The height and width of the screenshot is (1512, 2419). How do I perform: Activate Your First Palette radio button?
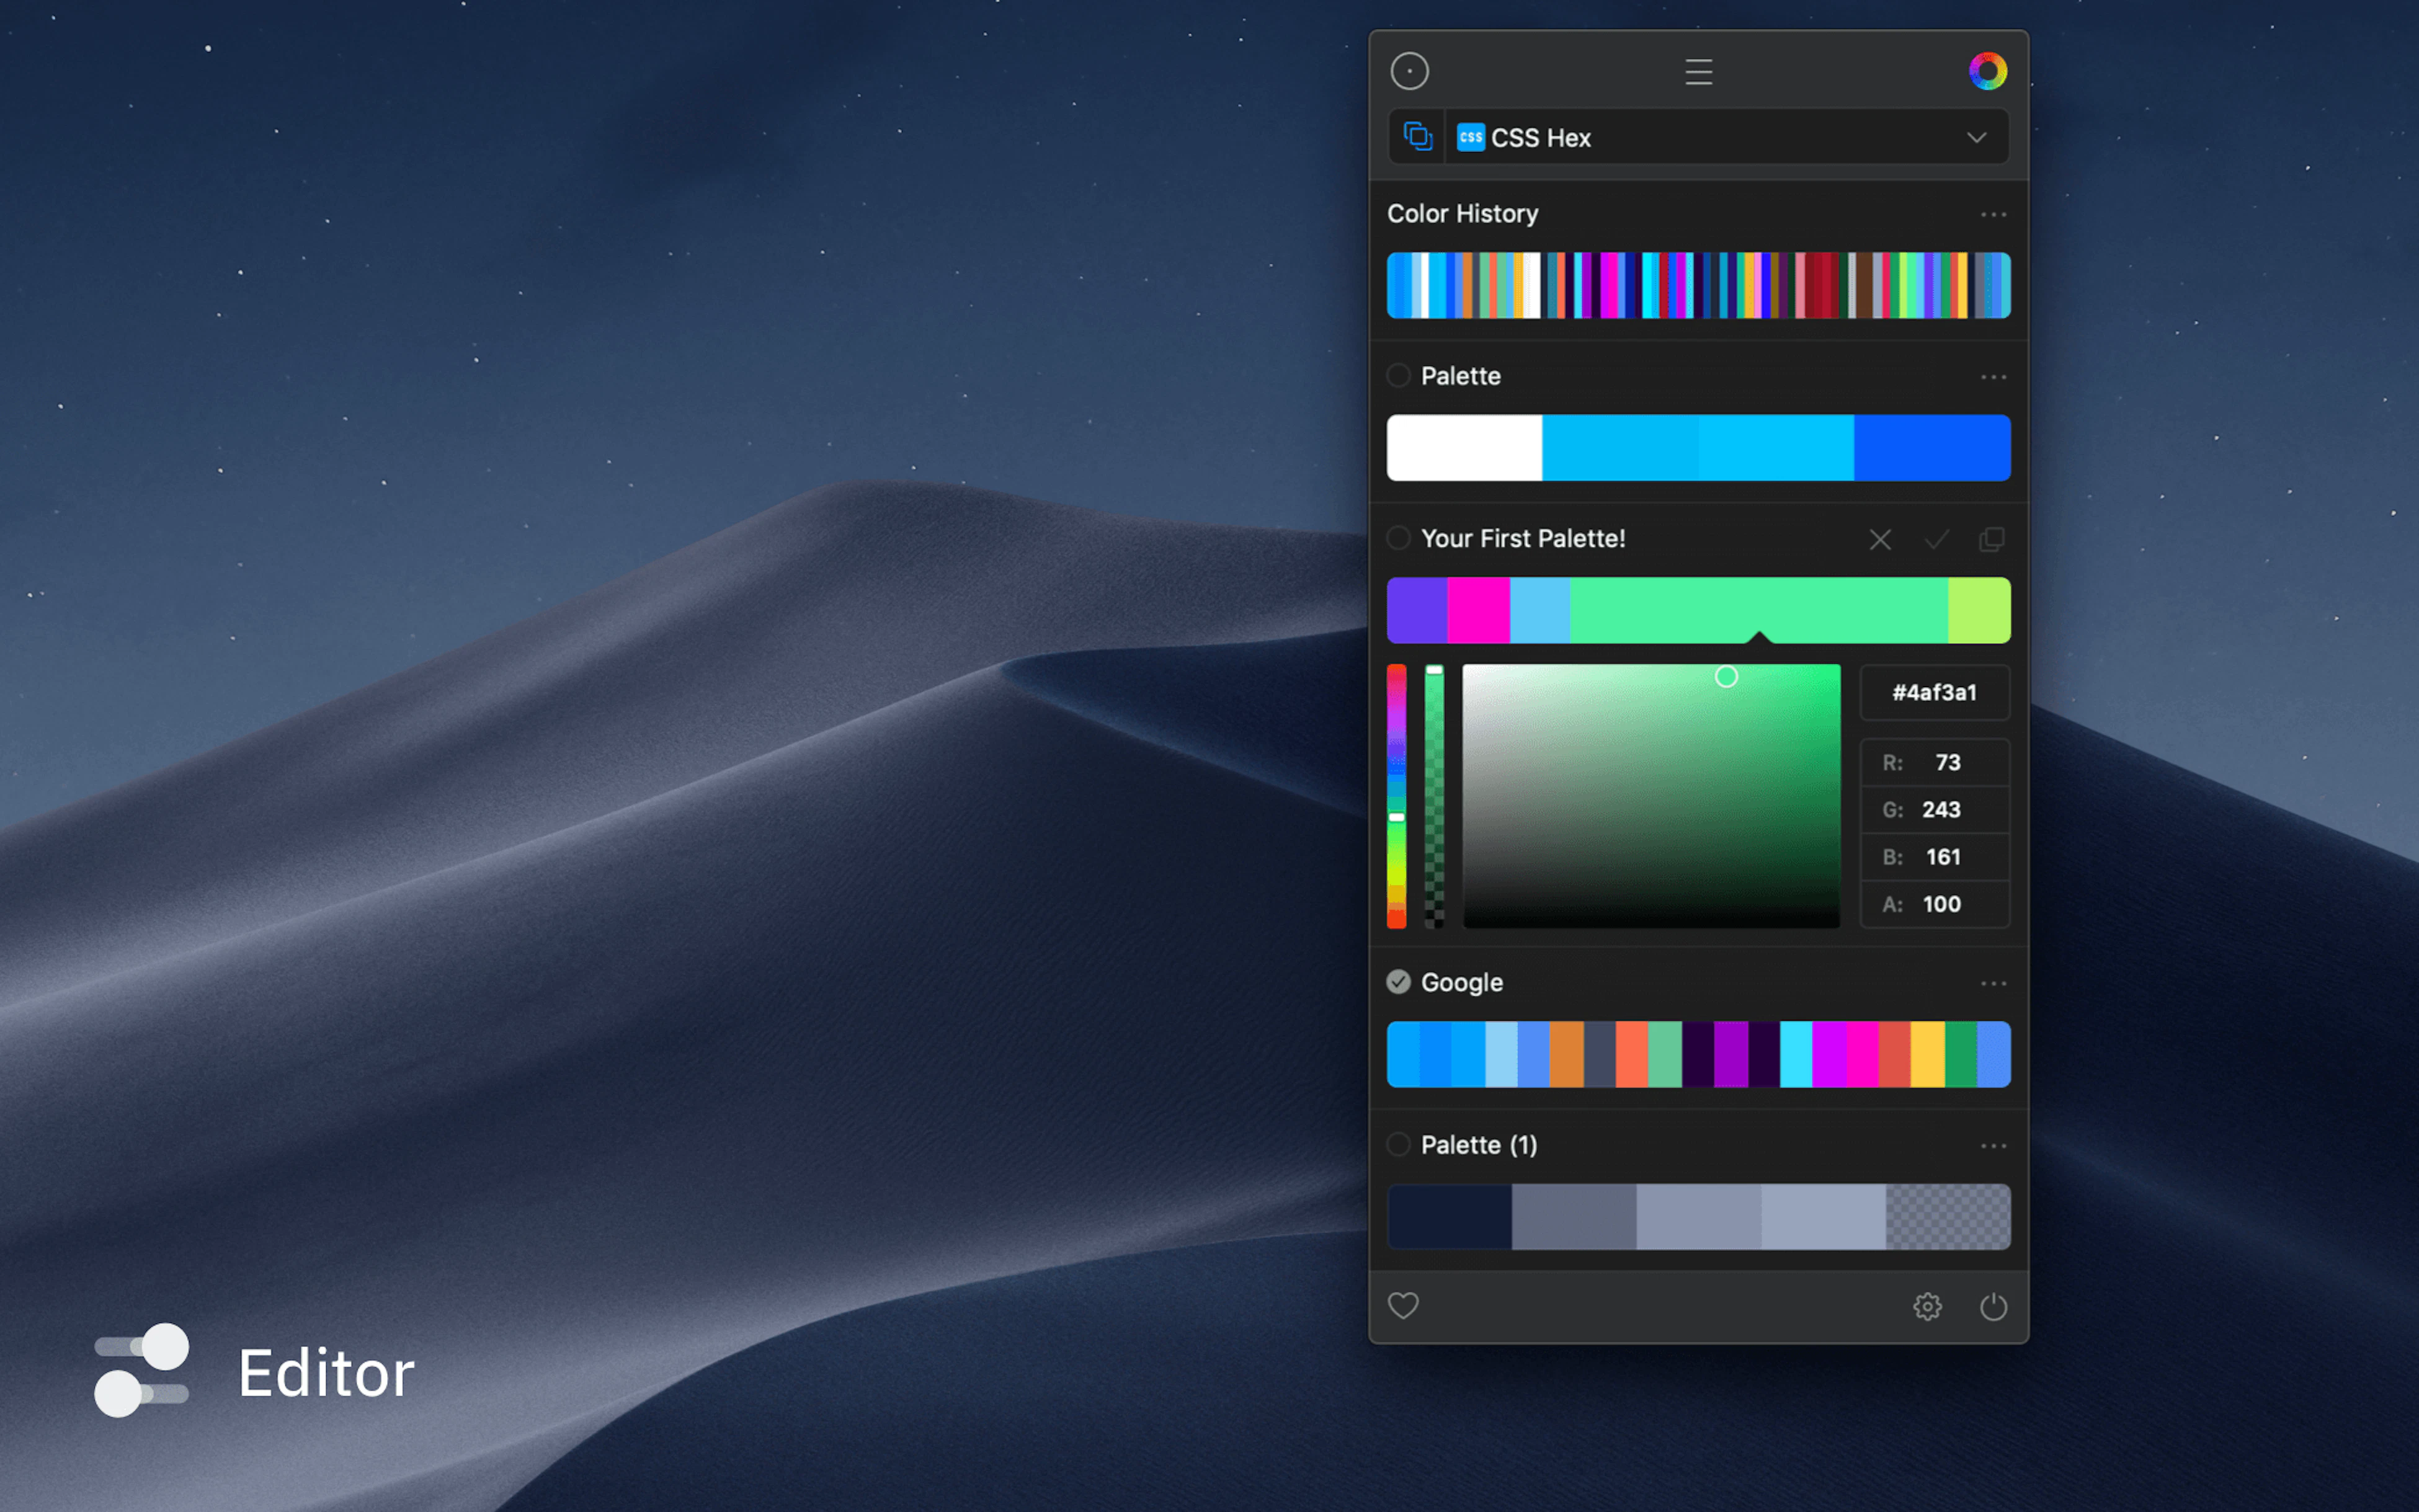(x=1399, y=538)
